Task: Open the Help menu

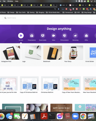Action: pyautogui.click(x=17, y=1)
